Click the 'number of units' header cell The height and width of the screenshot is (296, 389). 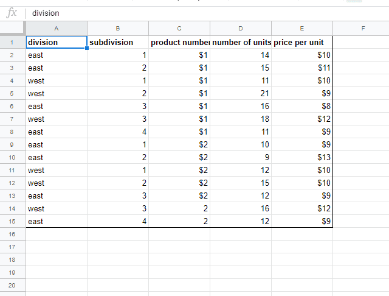pos(241,43)
